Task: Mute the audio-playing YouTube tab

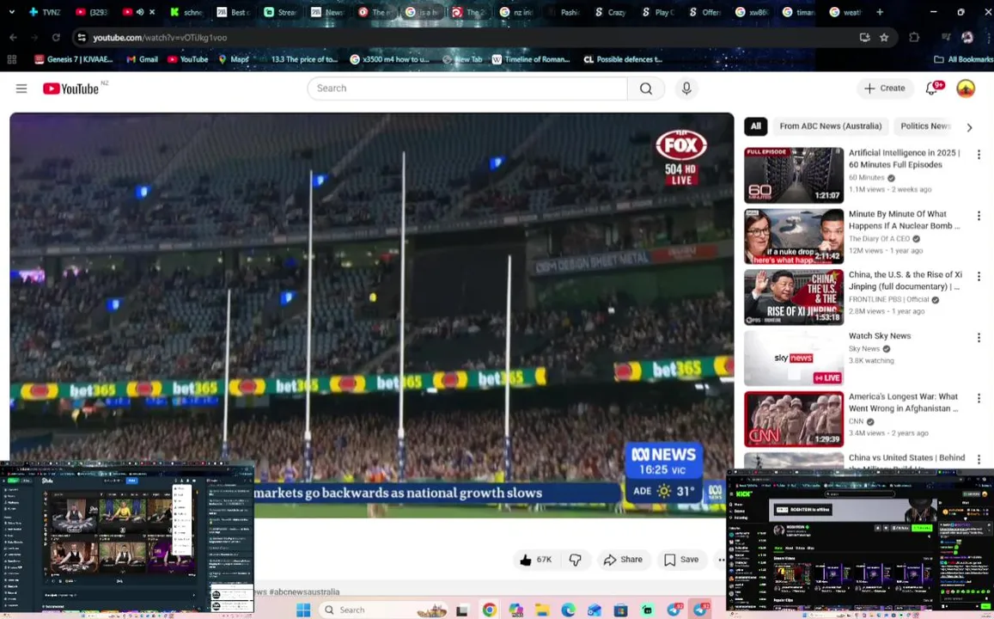Action: (x=140, y=12)
